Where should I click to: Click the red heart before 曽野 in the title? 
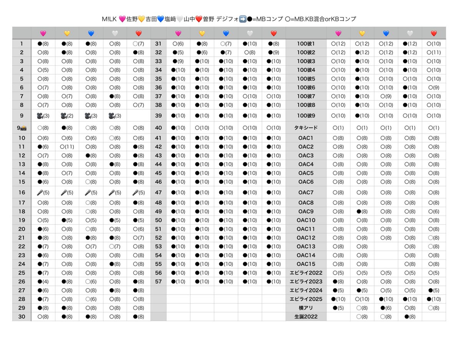199,19
